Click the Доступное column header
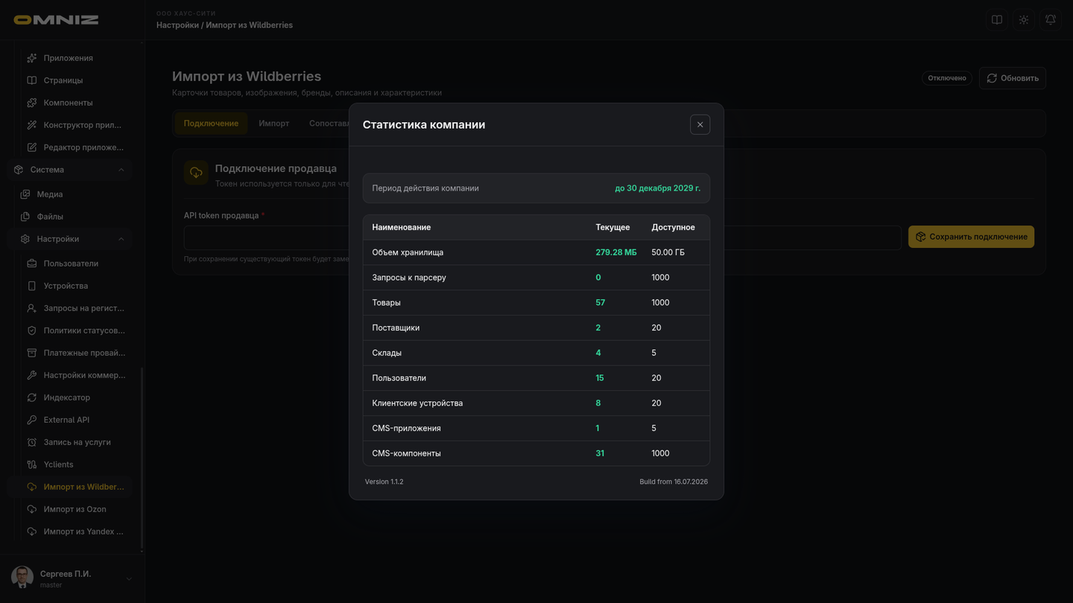The width and height of the screenshot is (1073, 603). [x=673, y=227]
